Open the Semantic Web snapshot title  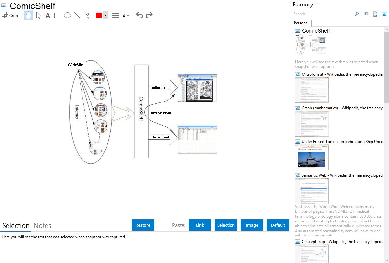point(342,175)
